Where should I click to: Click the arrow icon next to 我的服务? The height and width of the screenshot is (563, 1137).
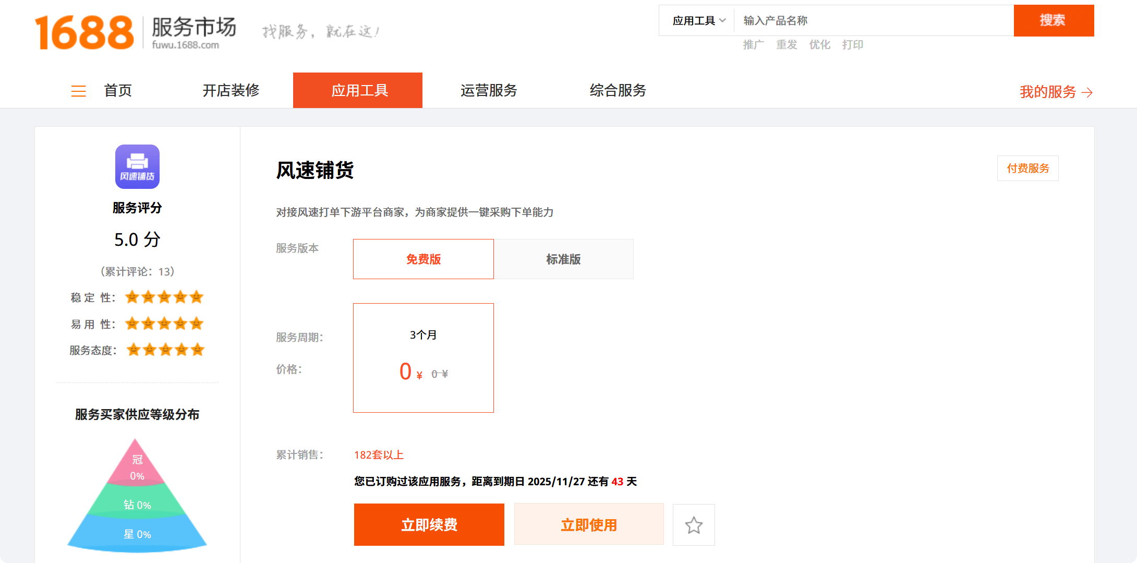click(x=1087, y=92)
